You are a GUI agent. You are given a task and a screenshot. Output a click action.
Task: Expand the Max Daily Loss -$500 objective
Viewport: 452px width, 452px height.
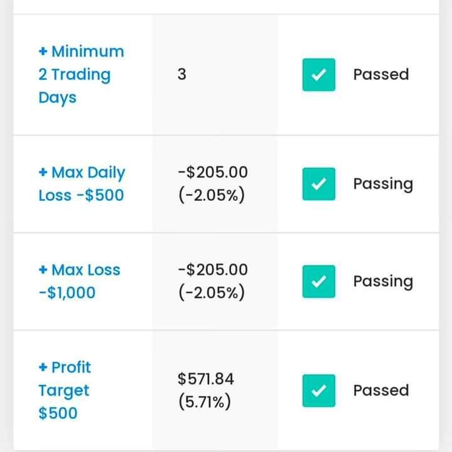(x=81, y=183)
